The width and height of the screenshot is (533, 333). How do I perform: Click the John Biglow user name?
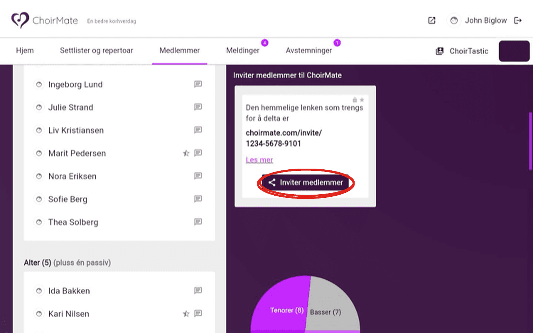click(x=486, y=21)
